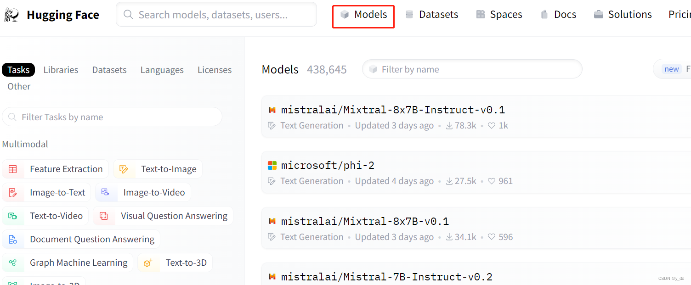Click the Document Question Answering icon
Viewport: 691px width, 285px height.
[x=13, y=240]
